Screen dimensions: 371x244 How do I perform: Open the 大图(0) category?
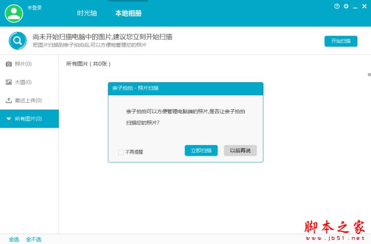click(x=29, y=82)
